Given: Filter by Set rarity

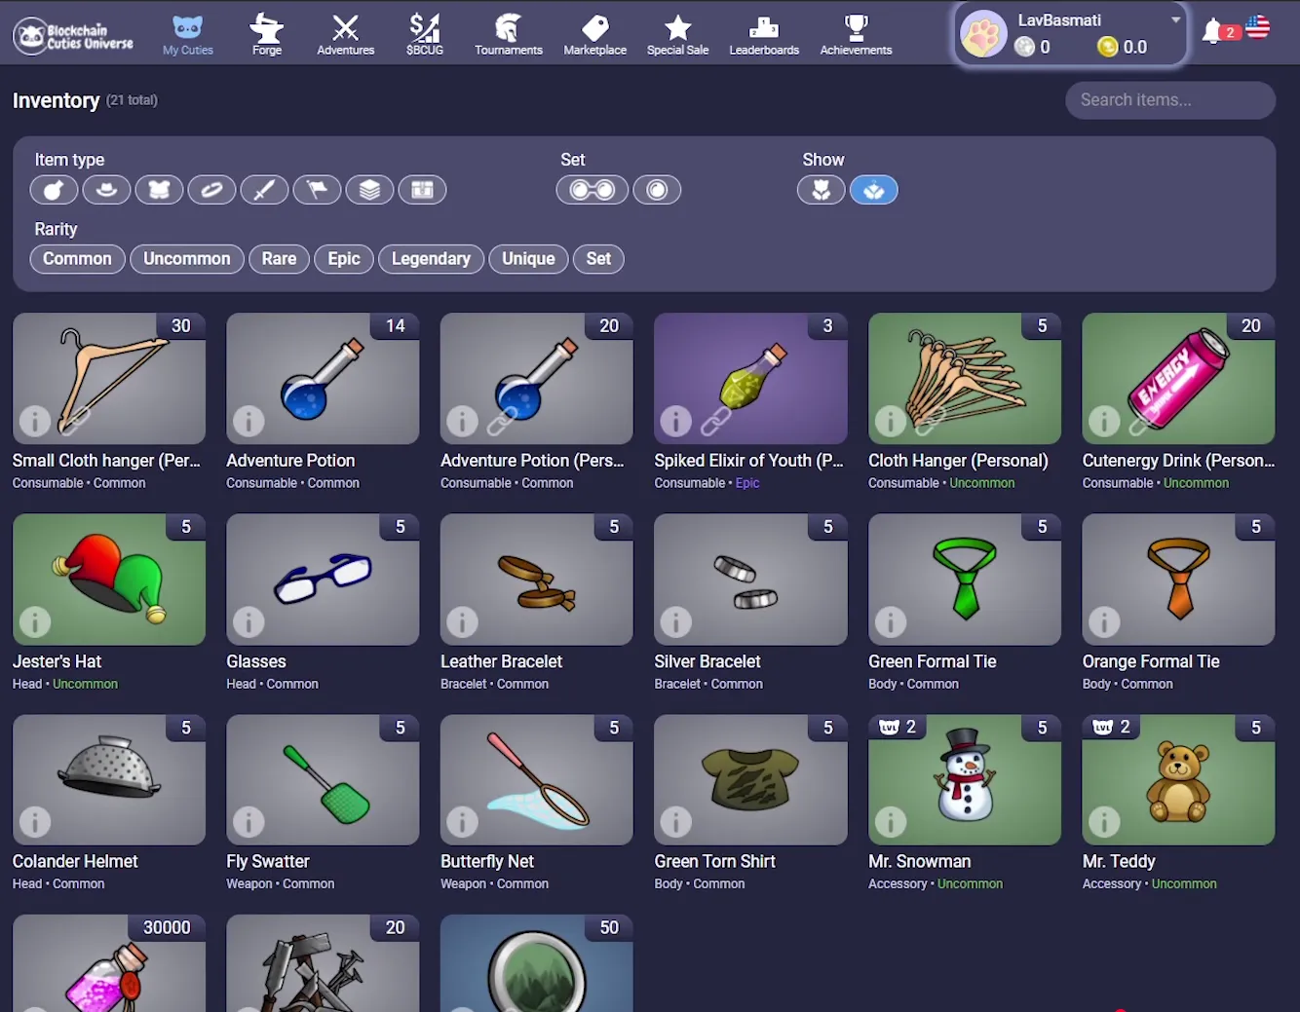Looking at the screenshot, I should pos(598,259).
